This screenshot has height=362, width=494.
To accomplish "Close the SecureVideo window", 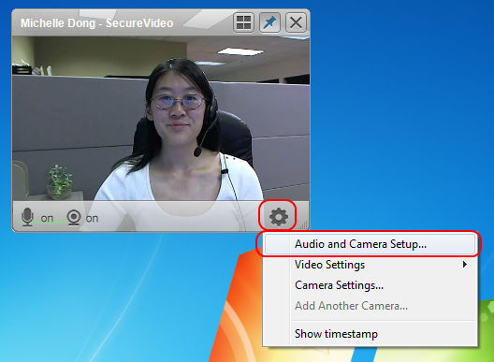I will click(x=296, y=22).
